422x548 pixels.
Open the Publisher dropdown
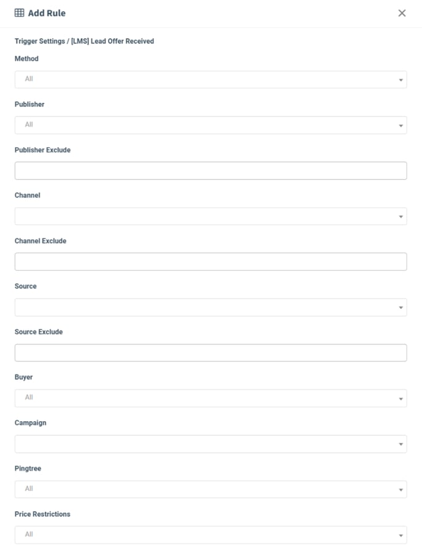tap(210, 125)
